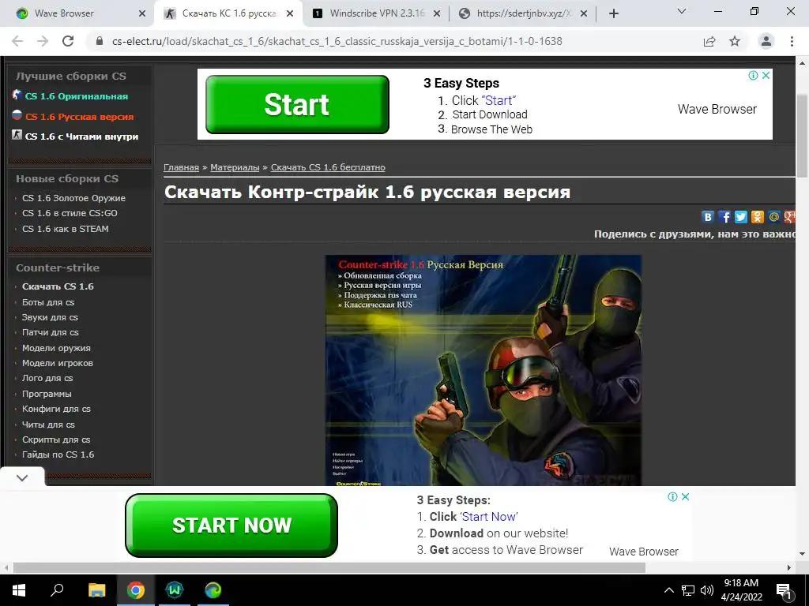Show hidden tray icons chevron
The height and width of the screenshot is (606, 809).
668,590
